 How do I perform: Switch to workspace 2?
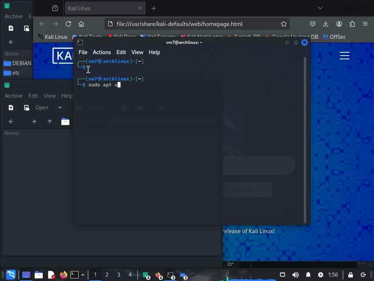pos(107,275)
